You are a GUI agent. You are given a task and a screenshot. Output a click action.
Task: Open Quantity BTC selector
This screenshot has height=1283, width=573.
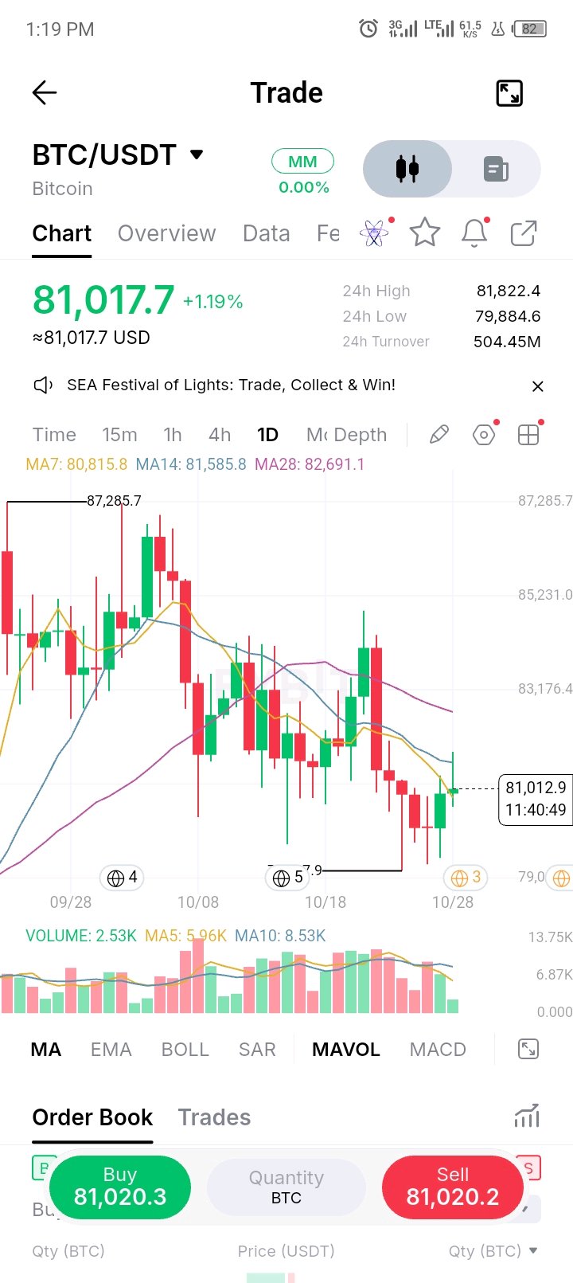click(x=286, y=1187)
